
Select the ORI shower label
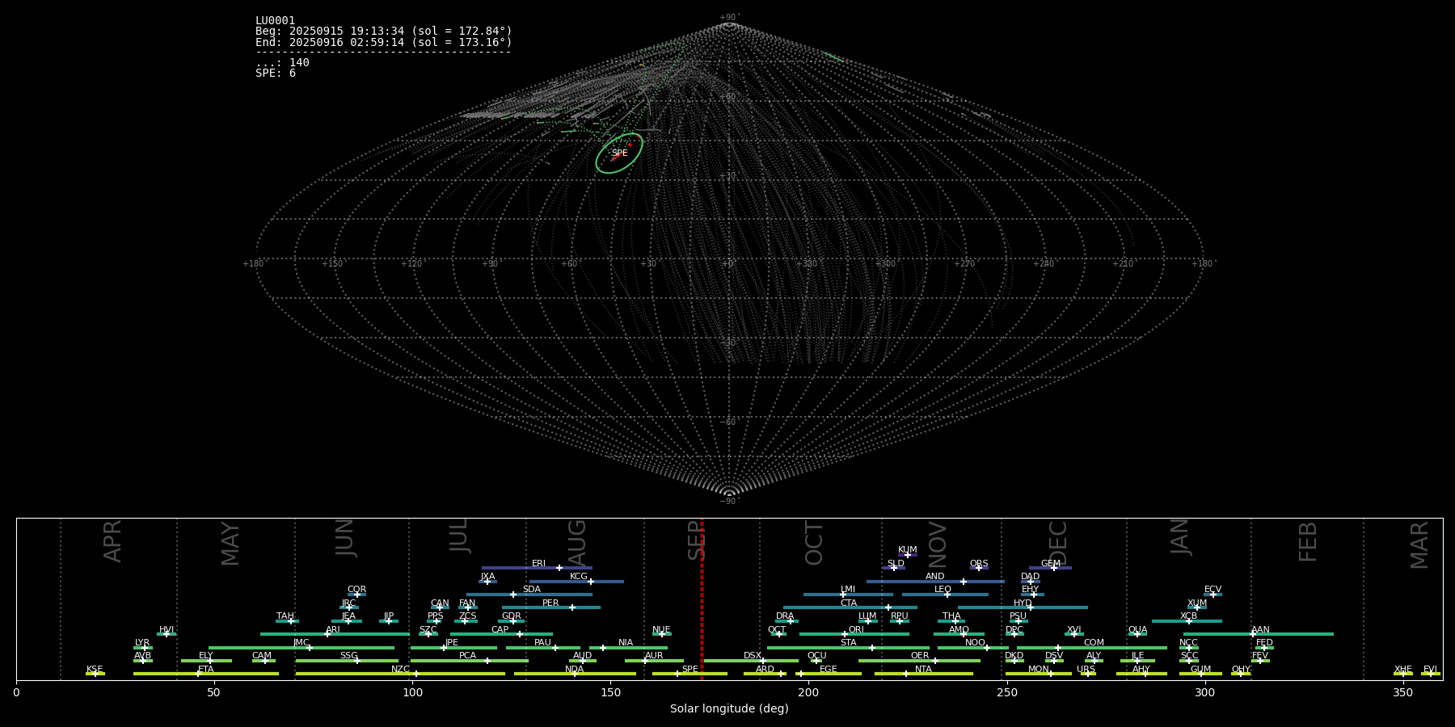tap(856, 629)
